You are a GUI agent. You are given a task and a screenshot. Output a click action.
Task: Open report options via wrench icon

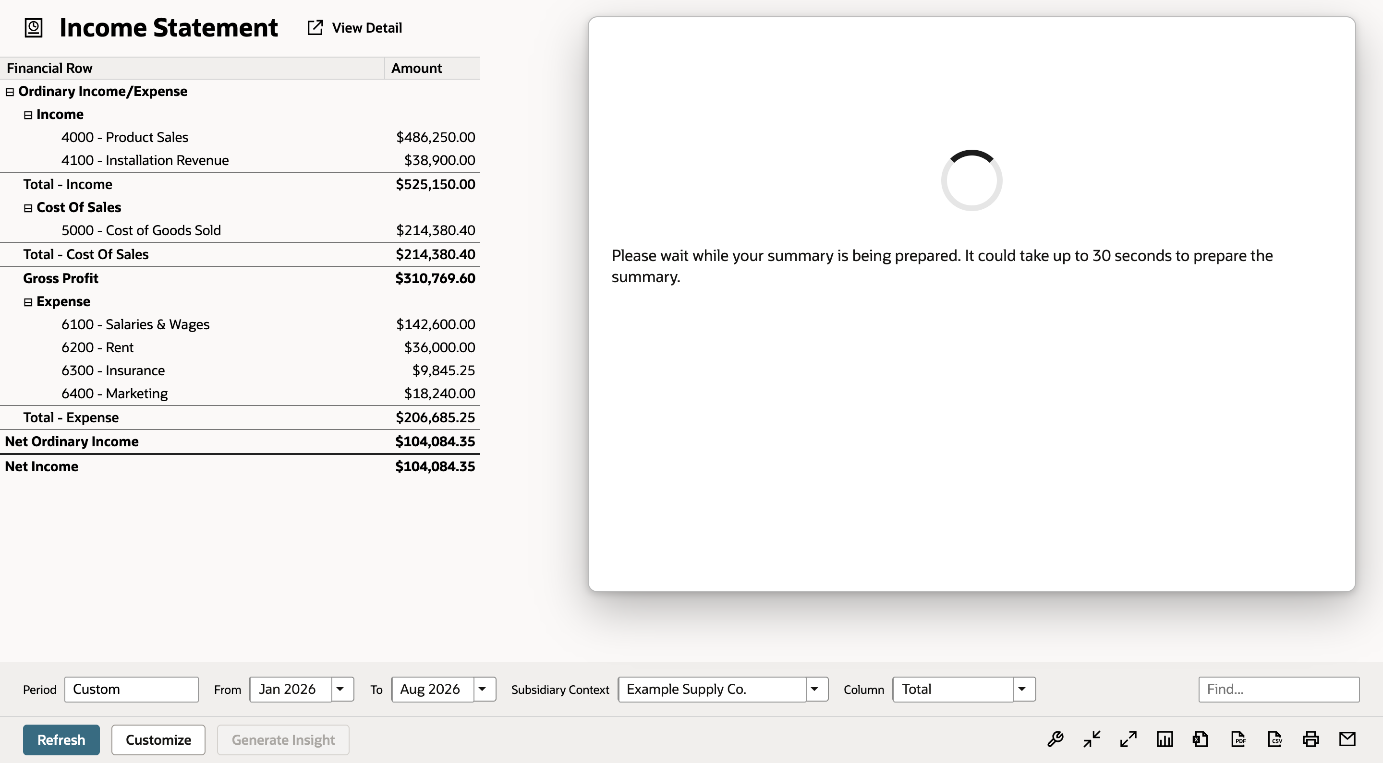1055,739
